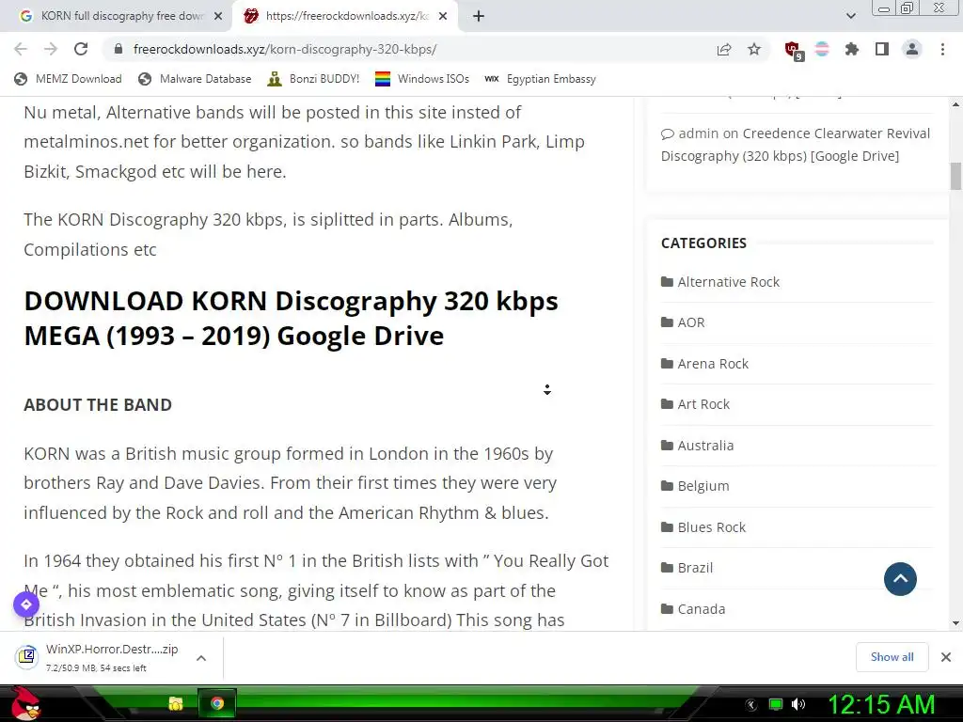The image size is (963, 722).
Task: Expand the tab search dropdown
Action: click(x=851, y=17)
